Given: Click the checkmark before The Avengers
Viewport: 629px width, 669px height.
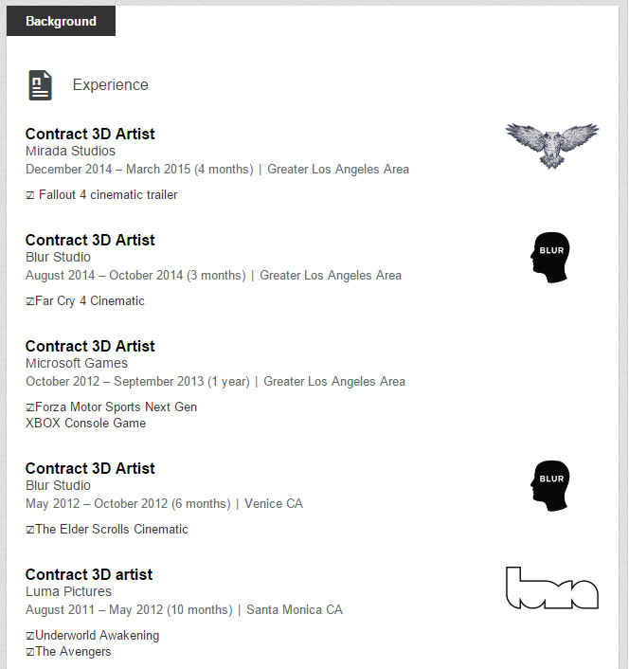Looking at the screenshot, I should 30,652.
